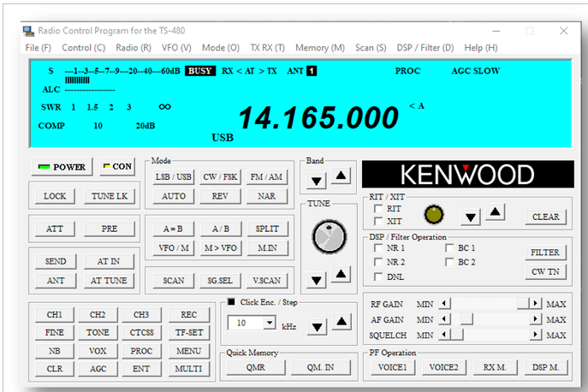588x392 pixels.
Task: Click SQUELCH left scroll arrow
Action: pos(445,335)
